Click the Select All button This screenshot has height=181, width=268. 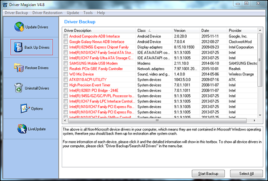click(246, 174)
